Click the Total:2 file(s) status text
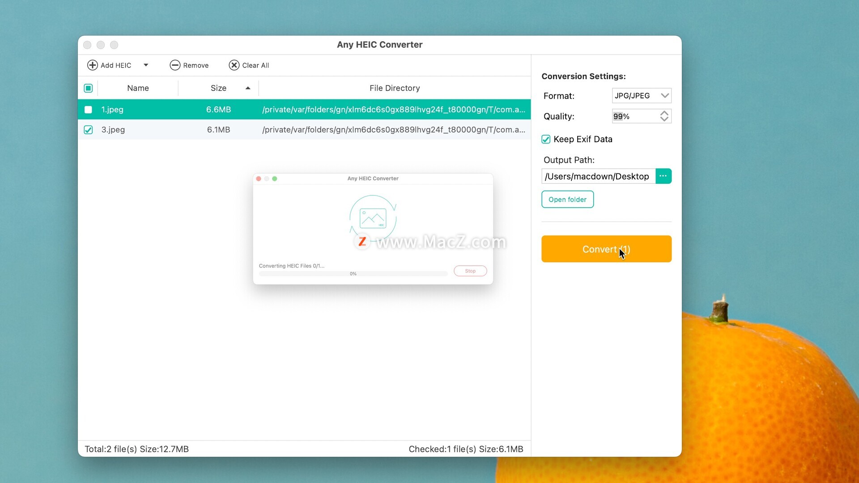 [136, 449]
